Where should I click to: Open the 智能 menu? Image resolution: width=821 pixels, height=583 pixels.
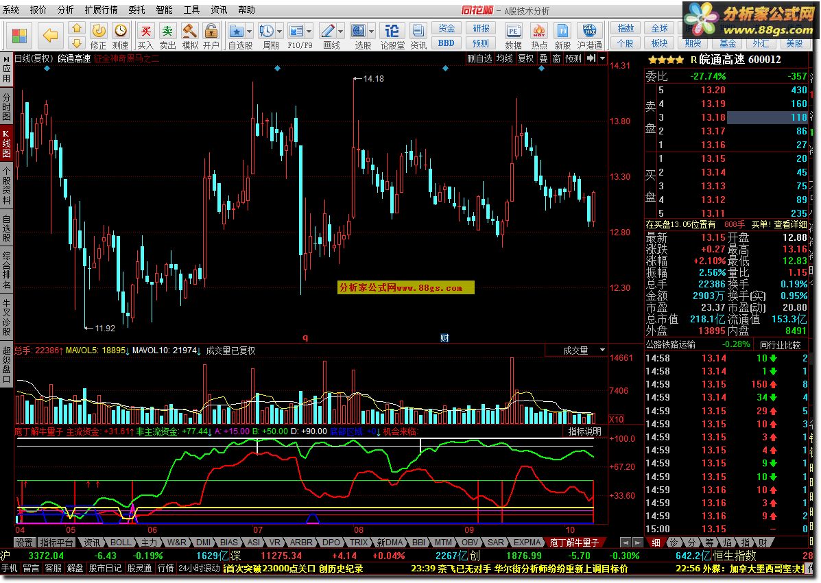tap(165, 10)
